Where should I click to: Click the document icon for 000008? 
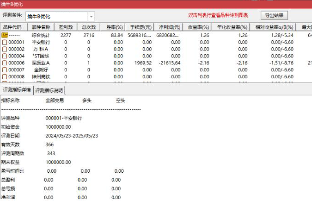click(x=5, y=77)
